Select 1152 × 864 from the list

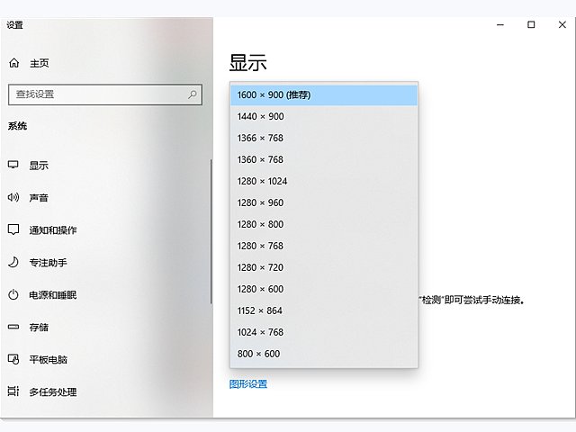coord(324,310)
